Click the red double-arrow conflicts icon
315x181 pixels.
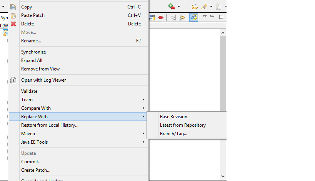click(161, 17)
